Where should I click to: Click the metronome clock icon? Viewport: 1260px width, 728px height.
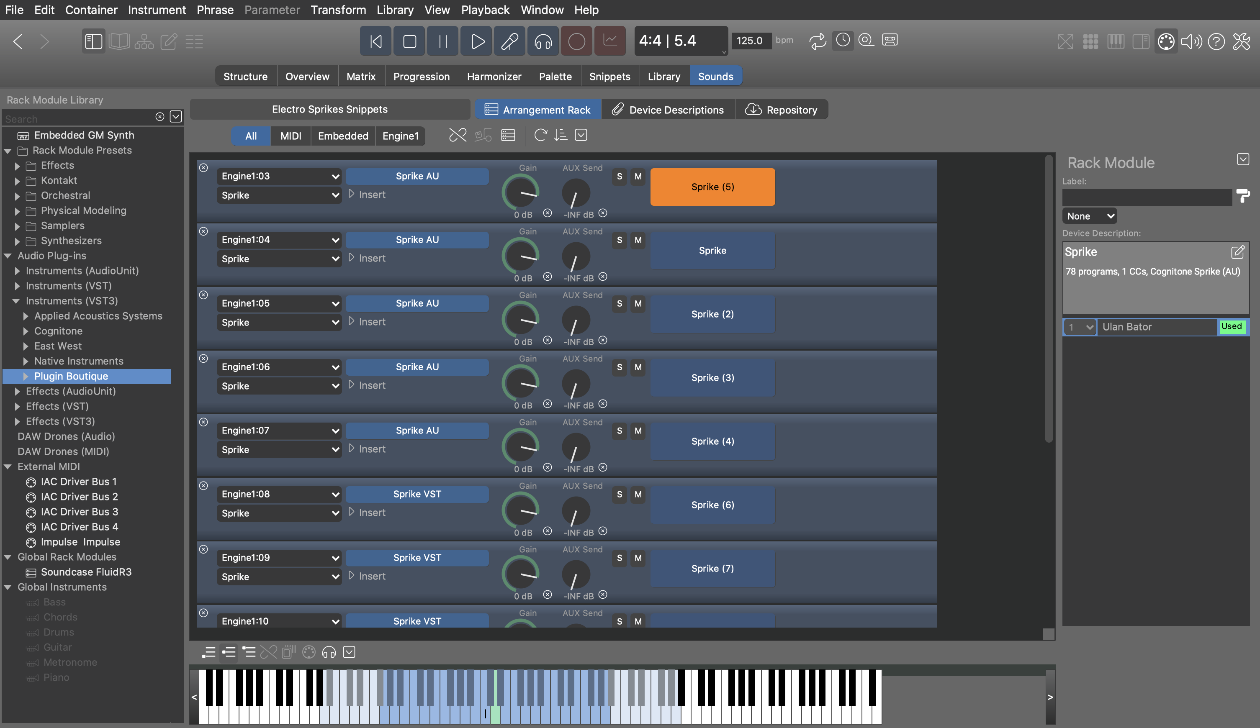843,40
